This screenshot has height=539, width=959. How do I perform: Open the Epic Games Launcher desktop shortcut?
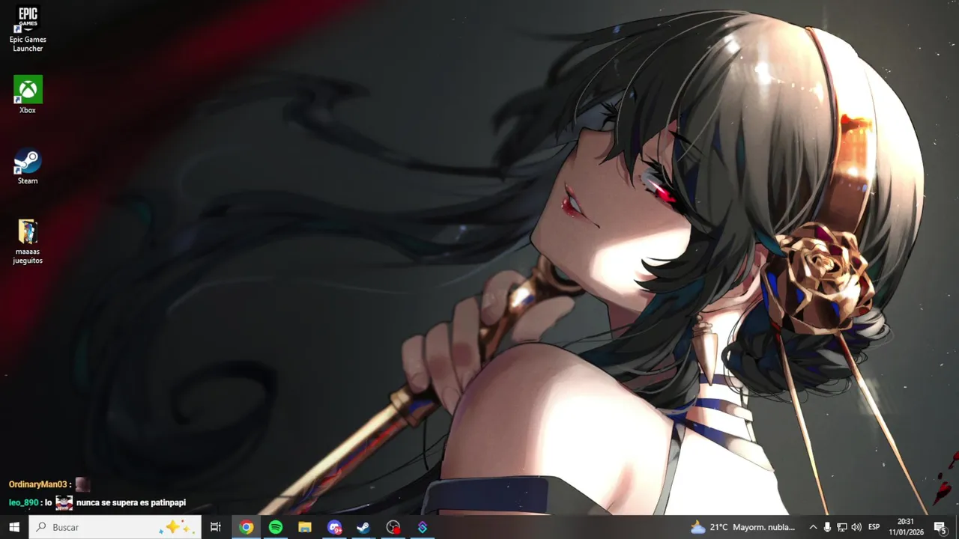click(28, 28)
